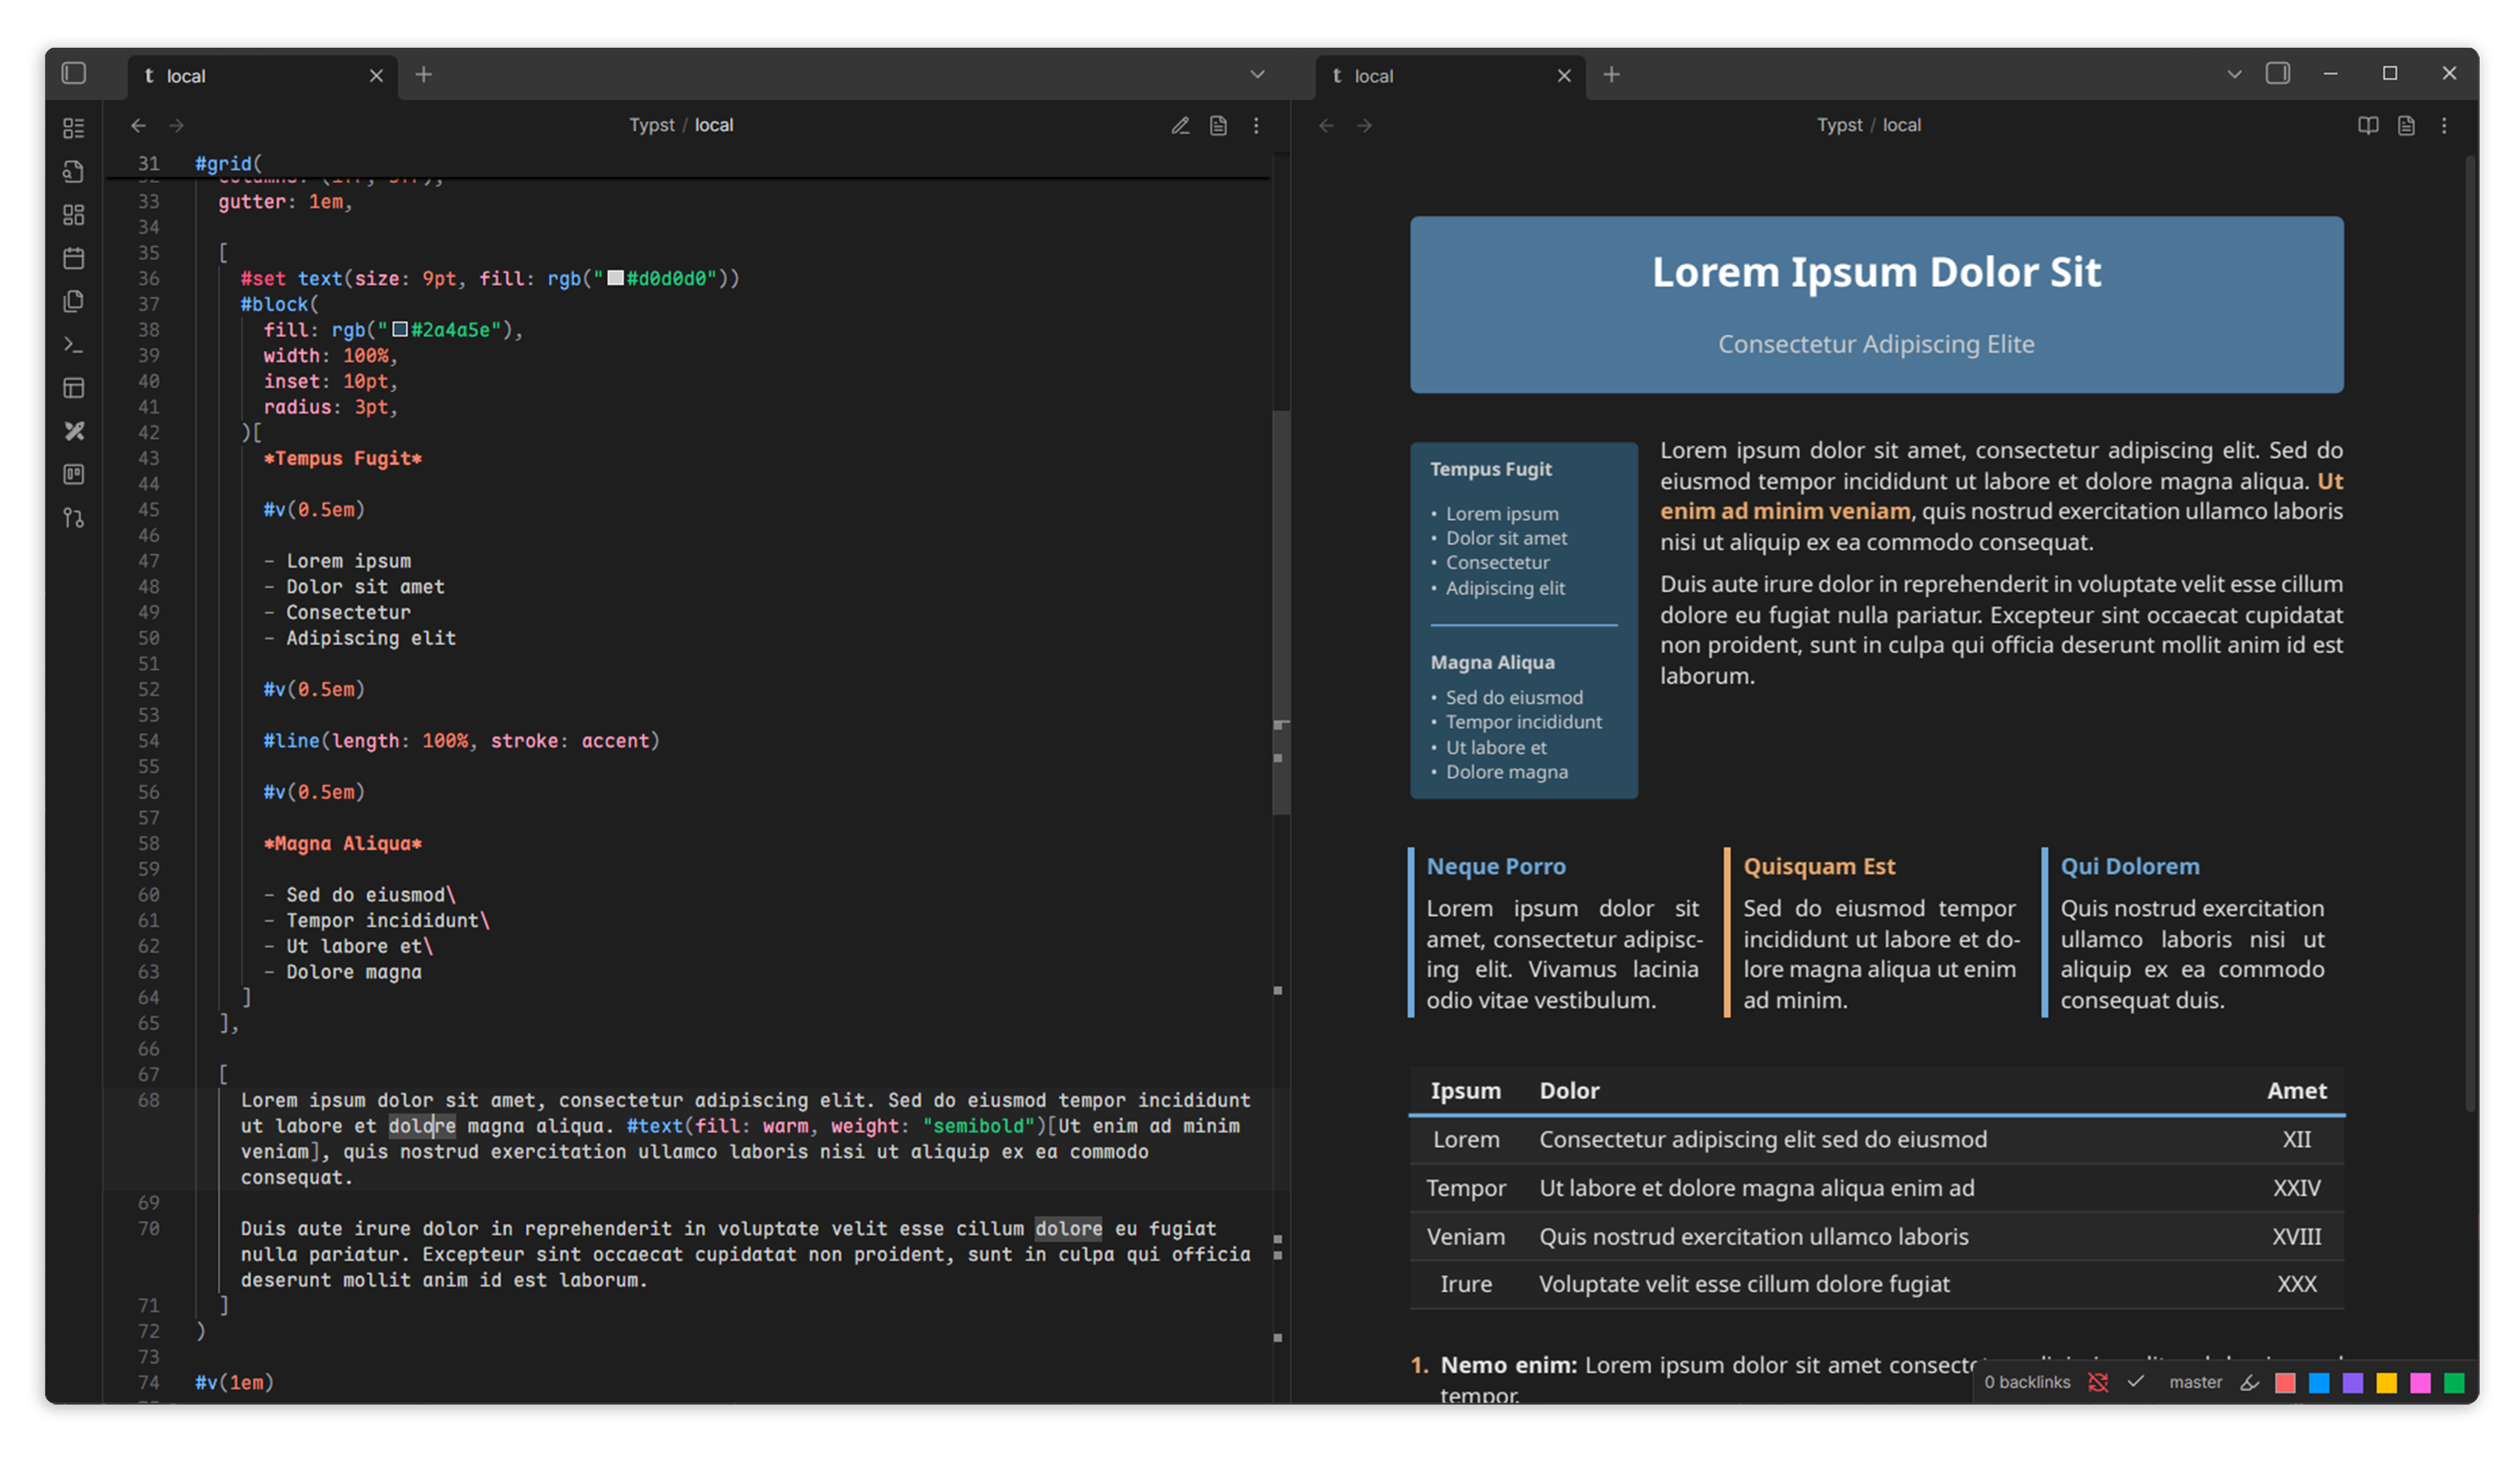Open the command palette terminal icon
Image resolution: width=2520 pixels, height=1457 pixels.
(x=73, y=345)
